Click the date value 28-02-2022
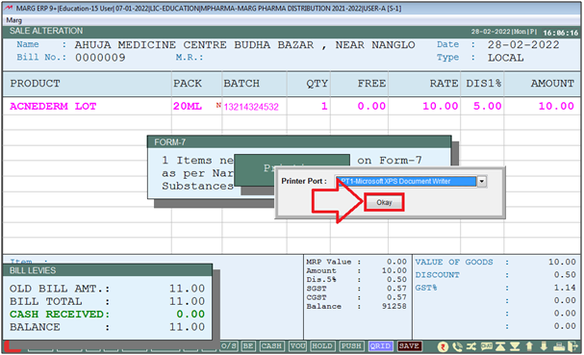Image resolution: width=584 pixels, height=355 pixels. pos(523,45)
